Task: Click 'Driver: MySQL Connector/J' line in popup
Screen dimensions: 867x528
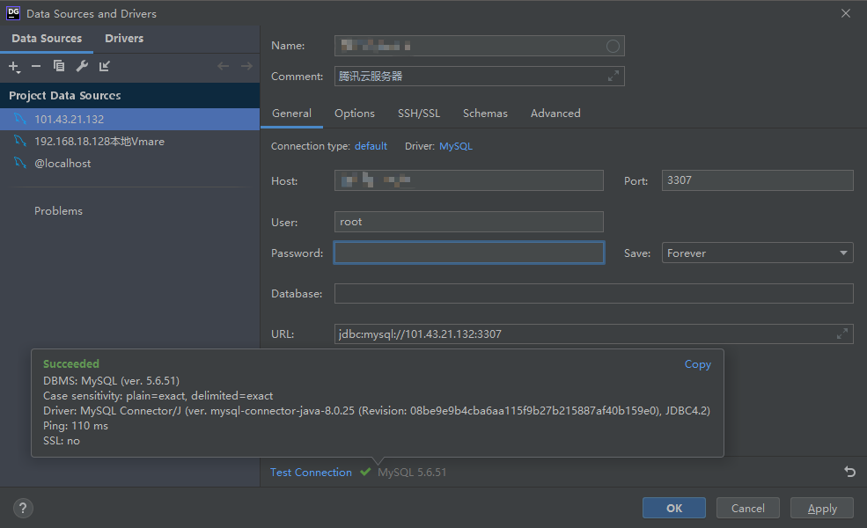Action: [x=377, y=411]
